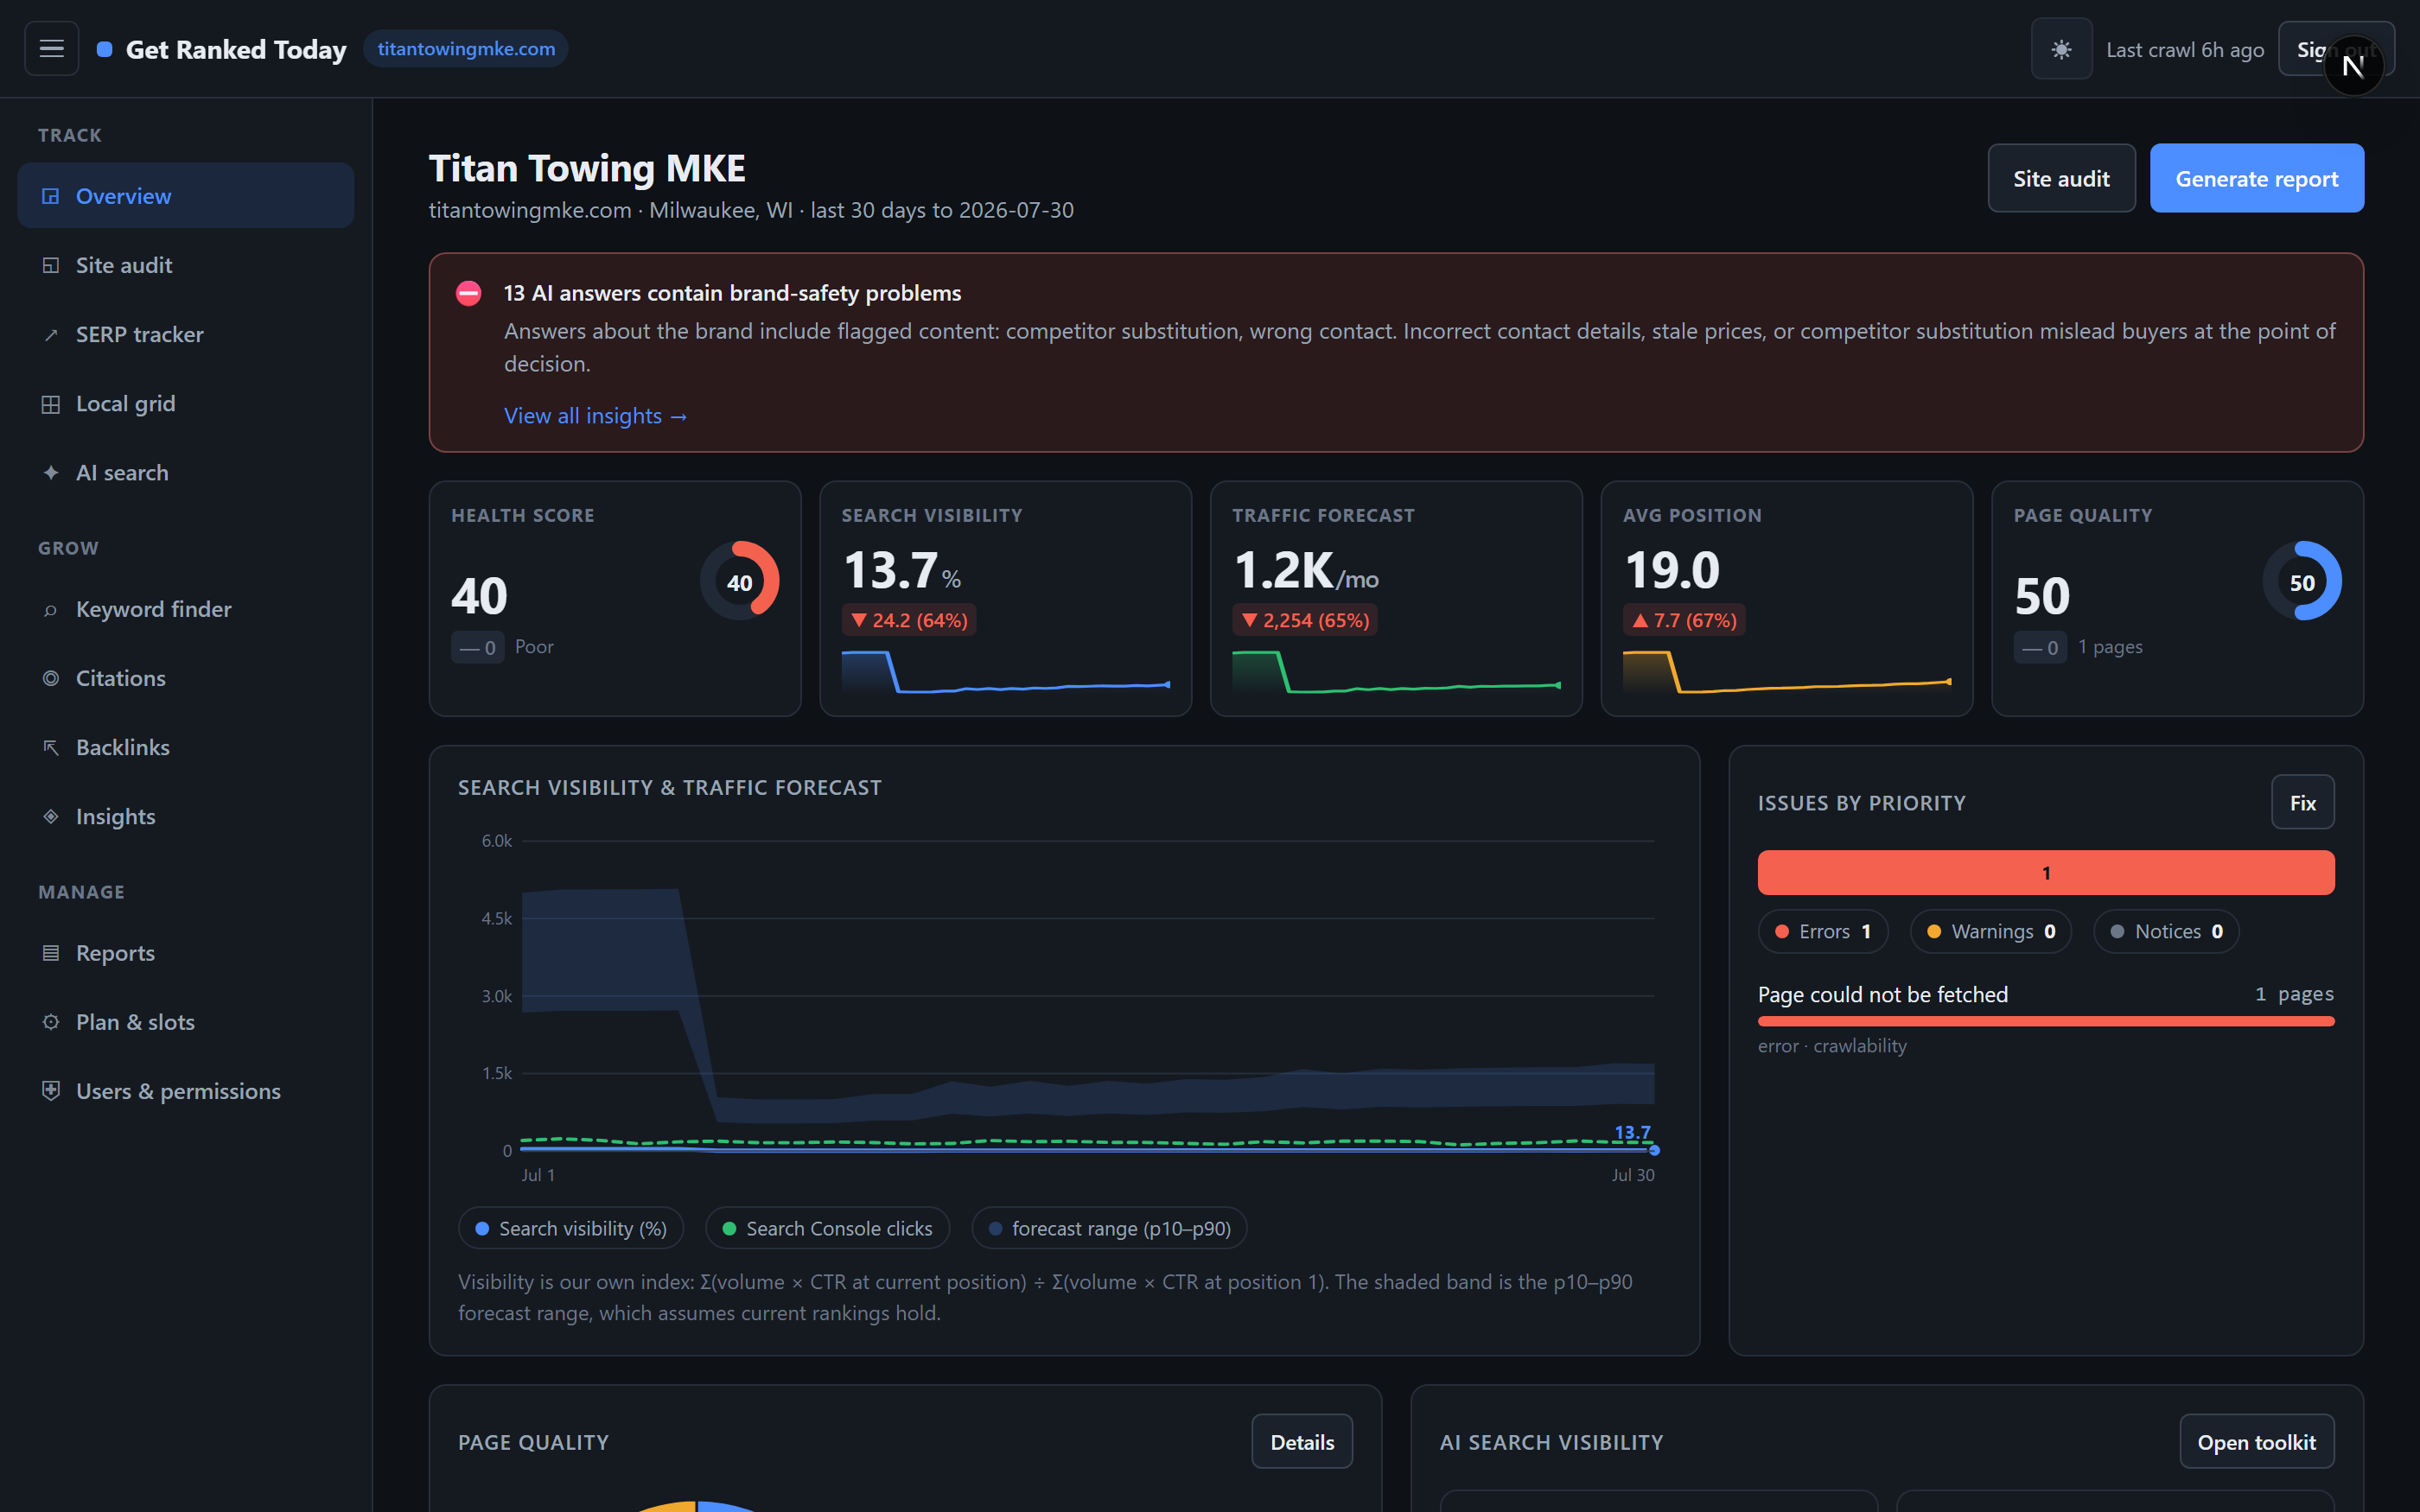Open the Search Visibility 13.7% card
The image size is (2420, 1512).
point(1005,598)
